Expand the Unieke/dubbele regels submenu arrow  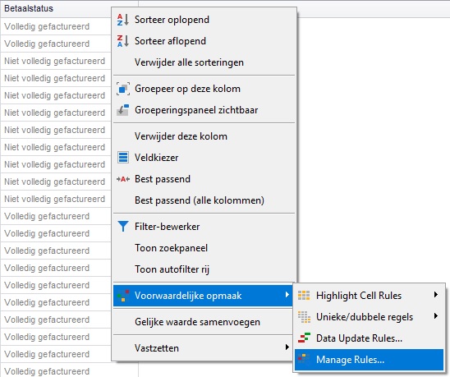[x=436, y=316]
